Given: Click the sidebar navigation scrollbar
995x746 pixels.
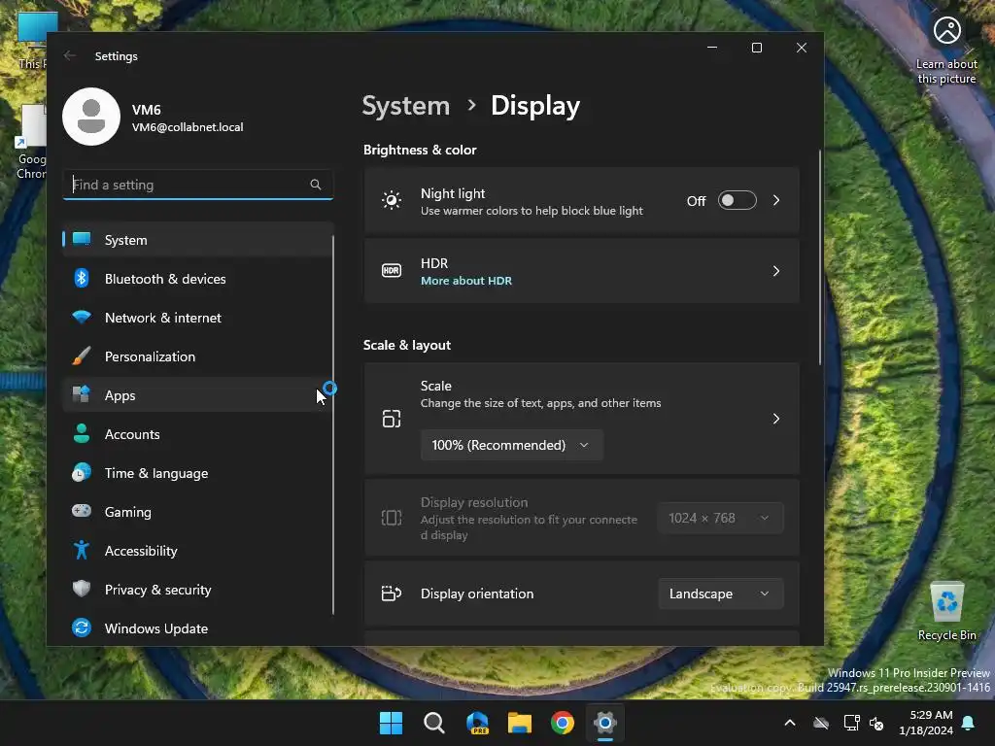Looking at the screenshot, I should [332, 425].
